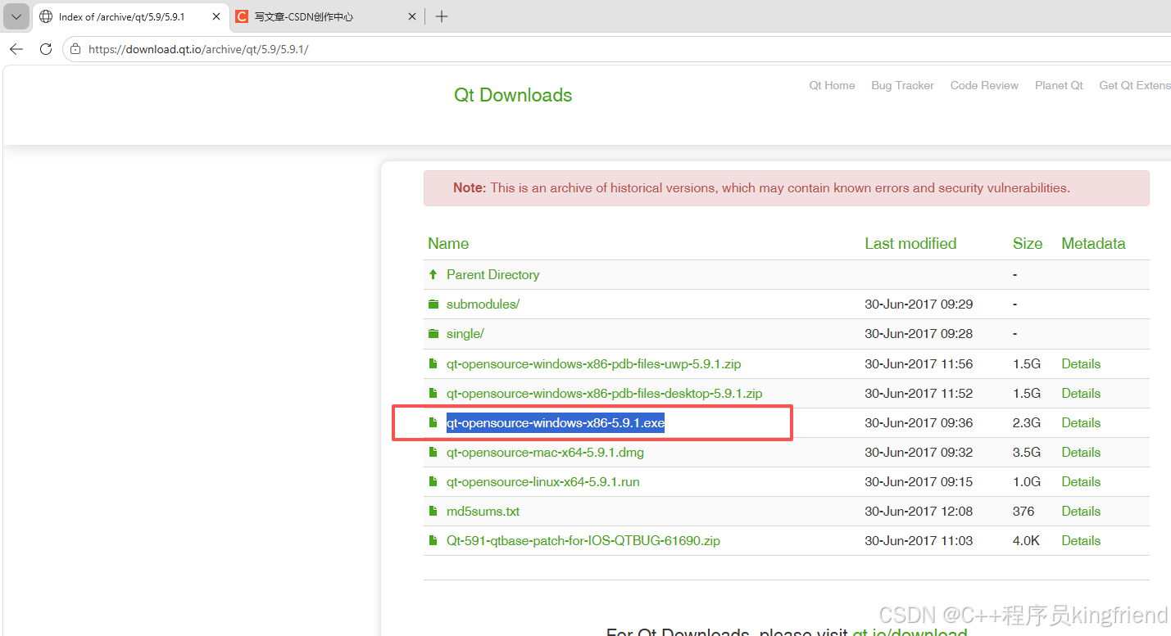Viewport: 1171px width, 636px height.
Task: Sort the listing by Name
Action: coord(448,243)
